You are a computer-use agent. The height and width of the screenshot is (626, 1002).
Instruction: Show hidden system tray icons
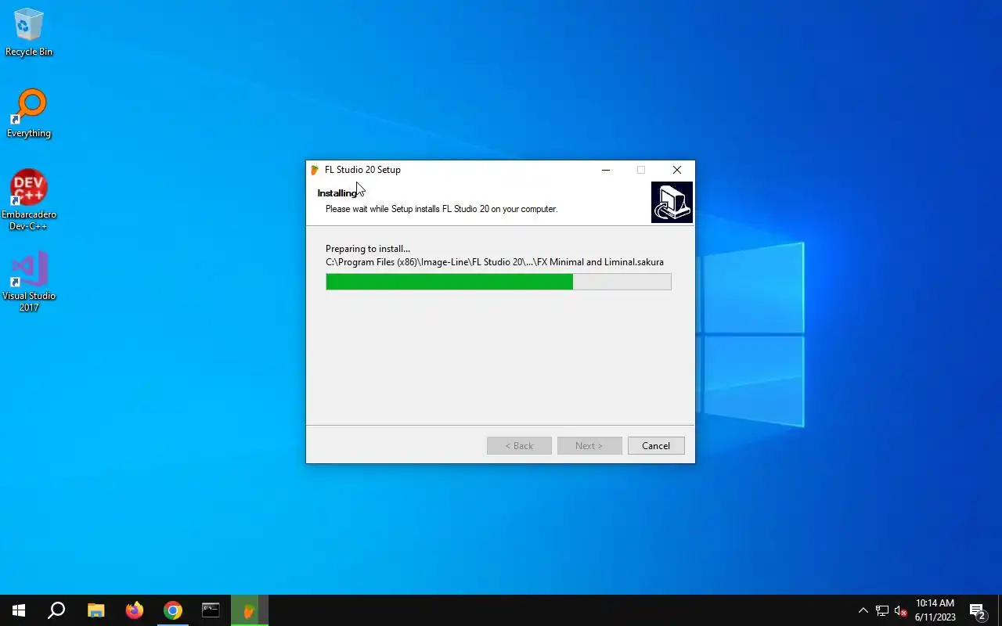click(863, 610)
